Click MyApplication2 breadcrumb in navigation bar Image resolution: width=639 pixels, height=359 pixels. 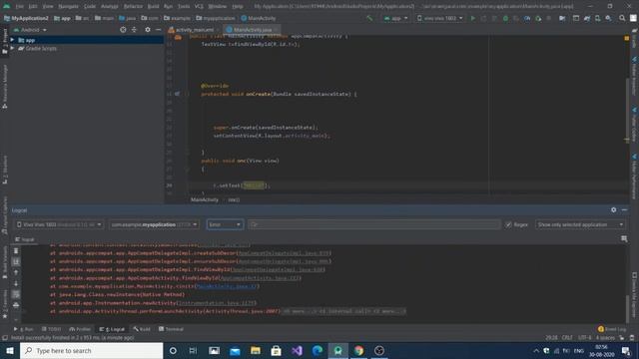click(x=27, y=18)
